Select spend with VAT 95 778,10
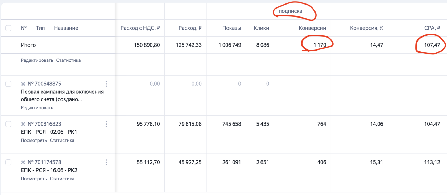 tap(148, 124)
